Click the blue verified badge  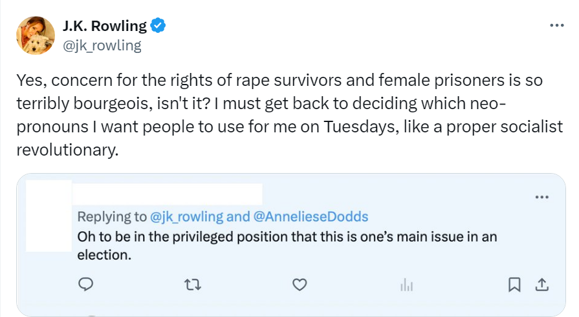click(158, 26)
